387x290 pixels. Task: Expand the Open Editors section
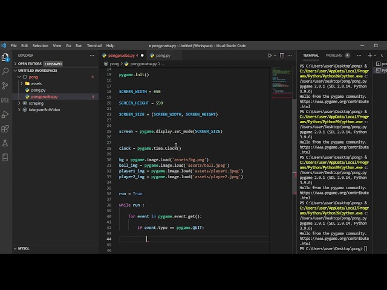coord(15,64)
